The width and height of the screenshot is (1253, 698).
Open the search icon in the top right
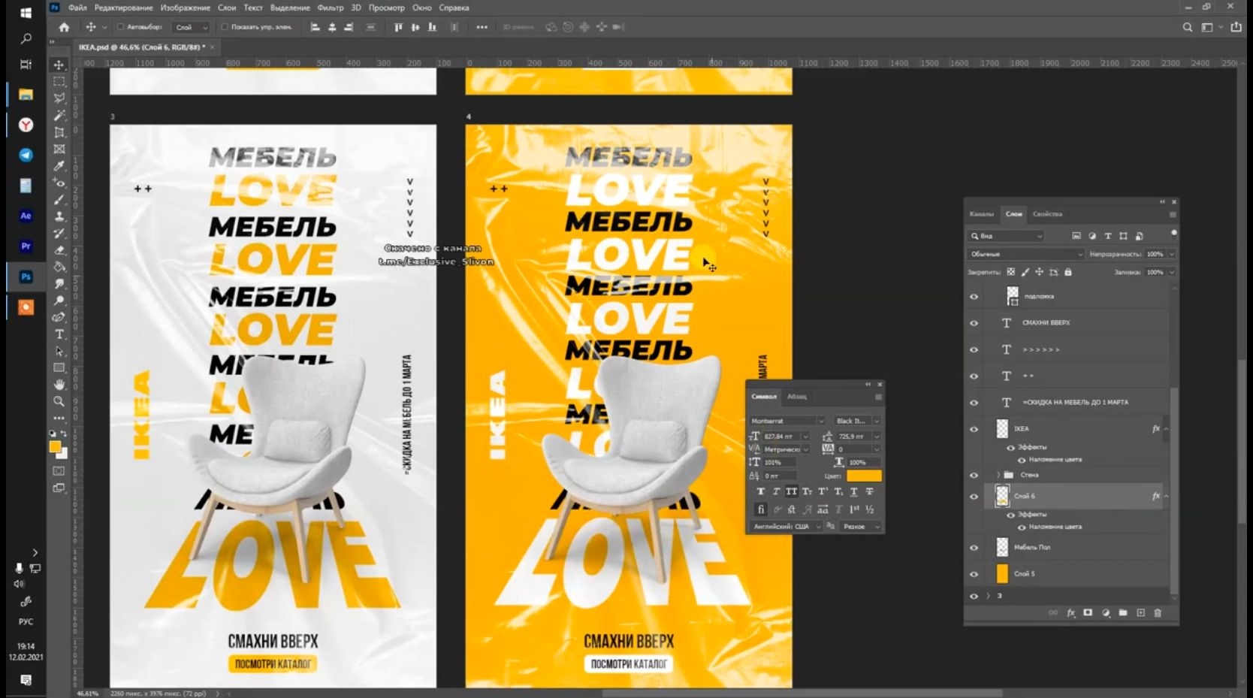(x=1188, y=27)
